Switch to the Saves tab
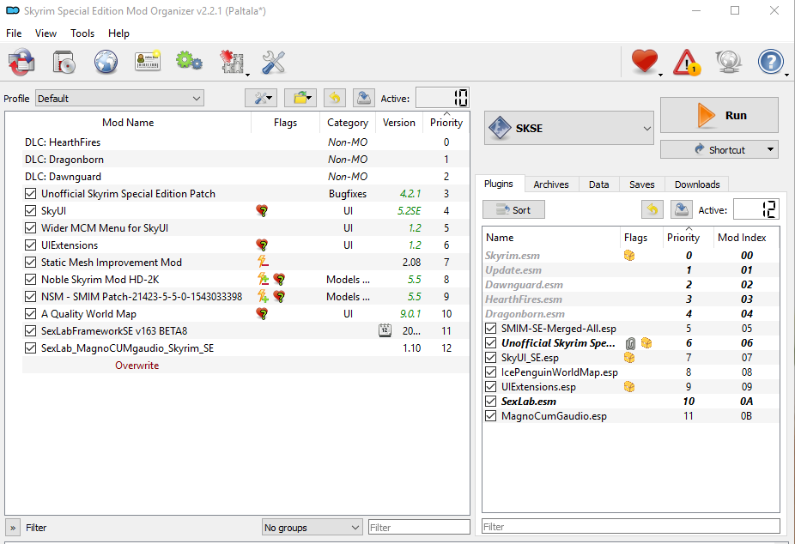The width and height of the screenshot is (795, 544). tap(642, 184)
